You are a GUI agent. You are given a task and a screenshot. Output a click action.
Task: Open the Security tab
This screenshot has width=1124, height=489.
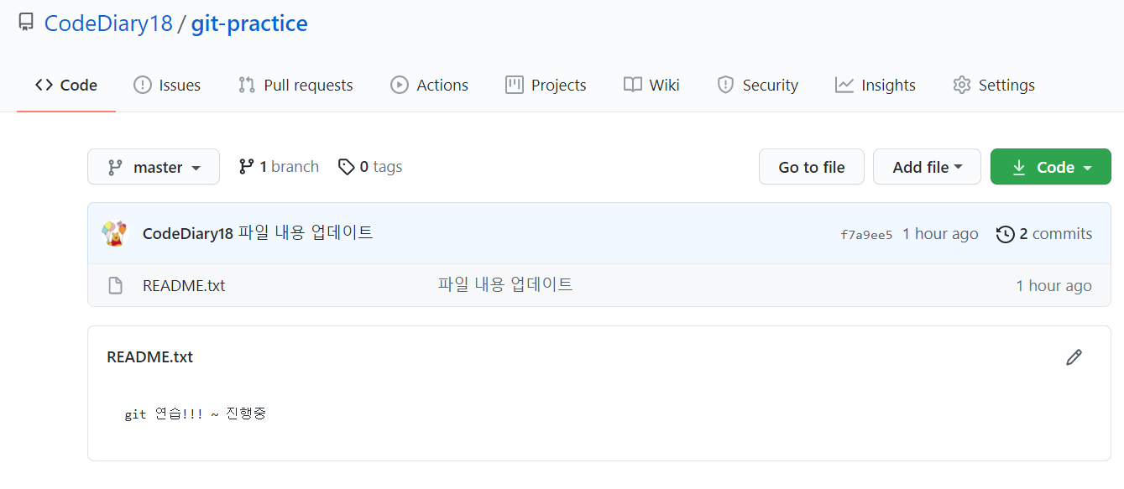(757, 85)
